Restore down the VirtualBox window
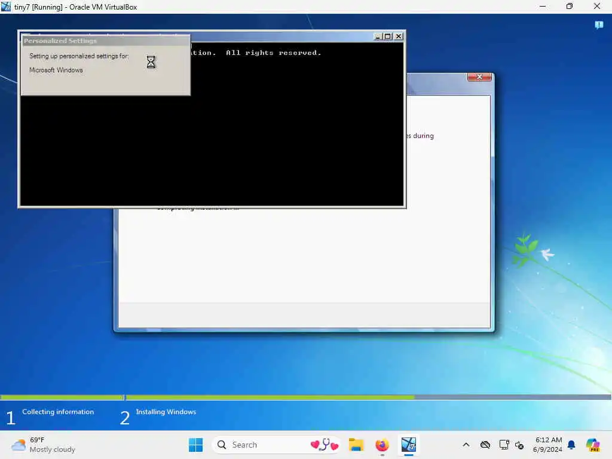612x459 pixels. pos(570,6)
